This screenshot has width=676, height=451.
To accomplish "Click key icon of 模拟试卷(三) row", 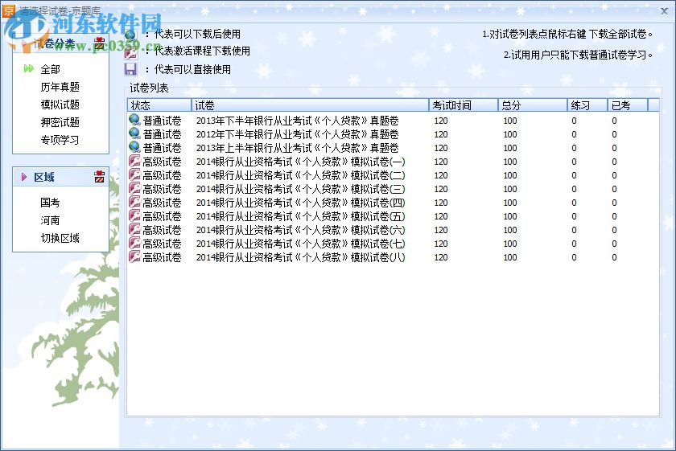I will pos(135,189).
